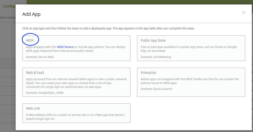
Task: Click the 'Example: GoogleApps_SAML' text
Action: coord(45,93)
